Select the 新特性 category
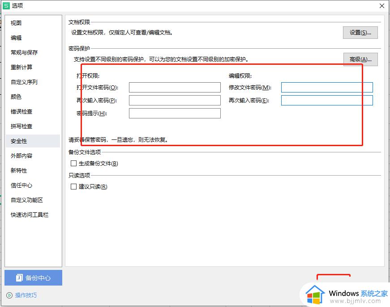This screenshot has width=390, height=307. 19,171
